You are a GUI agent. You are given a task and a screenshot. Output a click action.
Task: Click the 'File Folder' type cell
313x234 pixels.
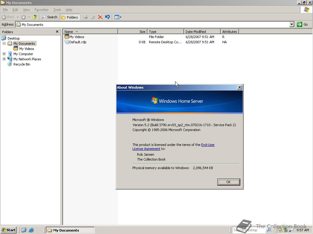(x=156, y=37)
